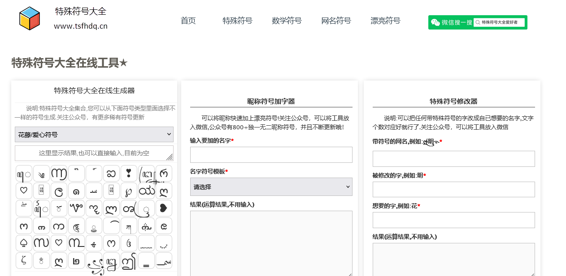Viewport: 566px width, 276px height.
Task: Select the spade symbol in the grid
Action: point(23,243)
